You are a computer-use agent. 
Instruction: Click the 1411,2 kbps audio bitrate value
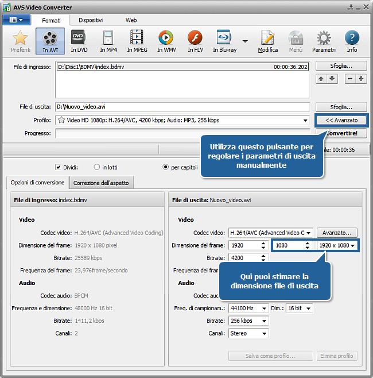pos(90,321)
